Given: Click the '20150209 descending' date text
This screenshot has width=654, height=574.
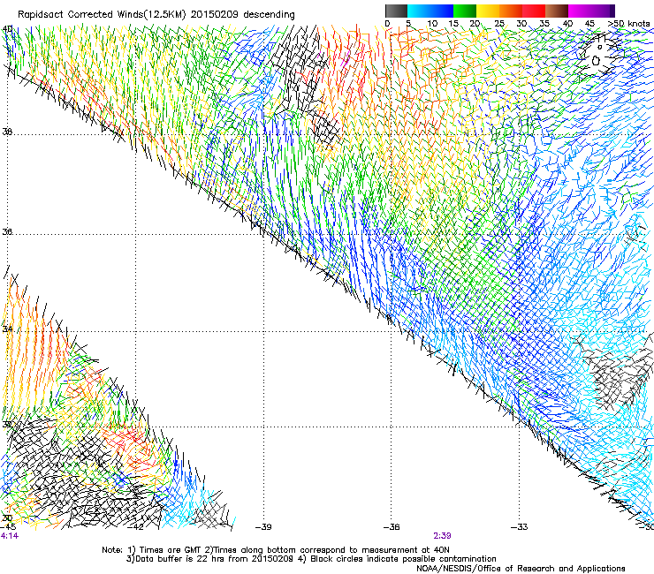Looking at the screenshot, I should click(x=243, y=15).
